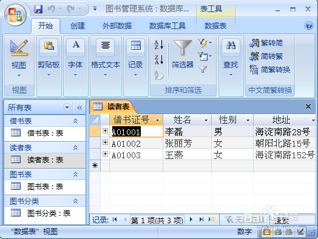This screenshot has height=239, width=318.
Task: Click the Office button logo
Action: click(15, 15)
